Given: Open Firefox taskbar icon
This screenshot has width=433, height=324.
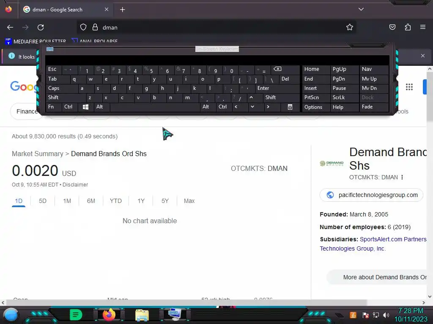Looking at the screenshot, I should (x=109, y=315).
